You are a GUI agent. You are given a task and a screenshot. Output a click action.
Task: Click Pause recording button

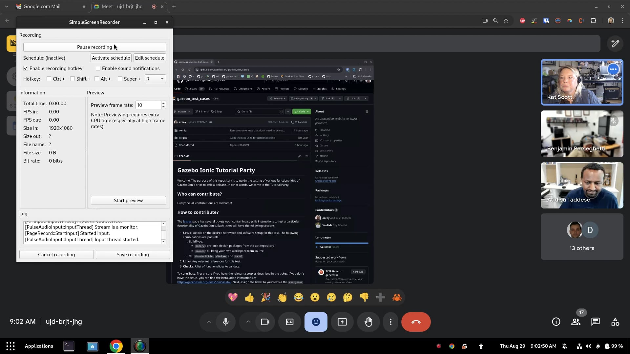pyautogui.click(x=94, y=47)
